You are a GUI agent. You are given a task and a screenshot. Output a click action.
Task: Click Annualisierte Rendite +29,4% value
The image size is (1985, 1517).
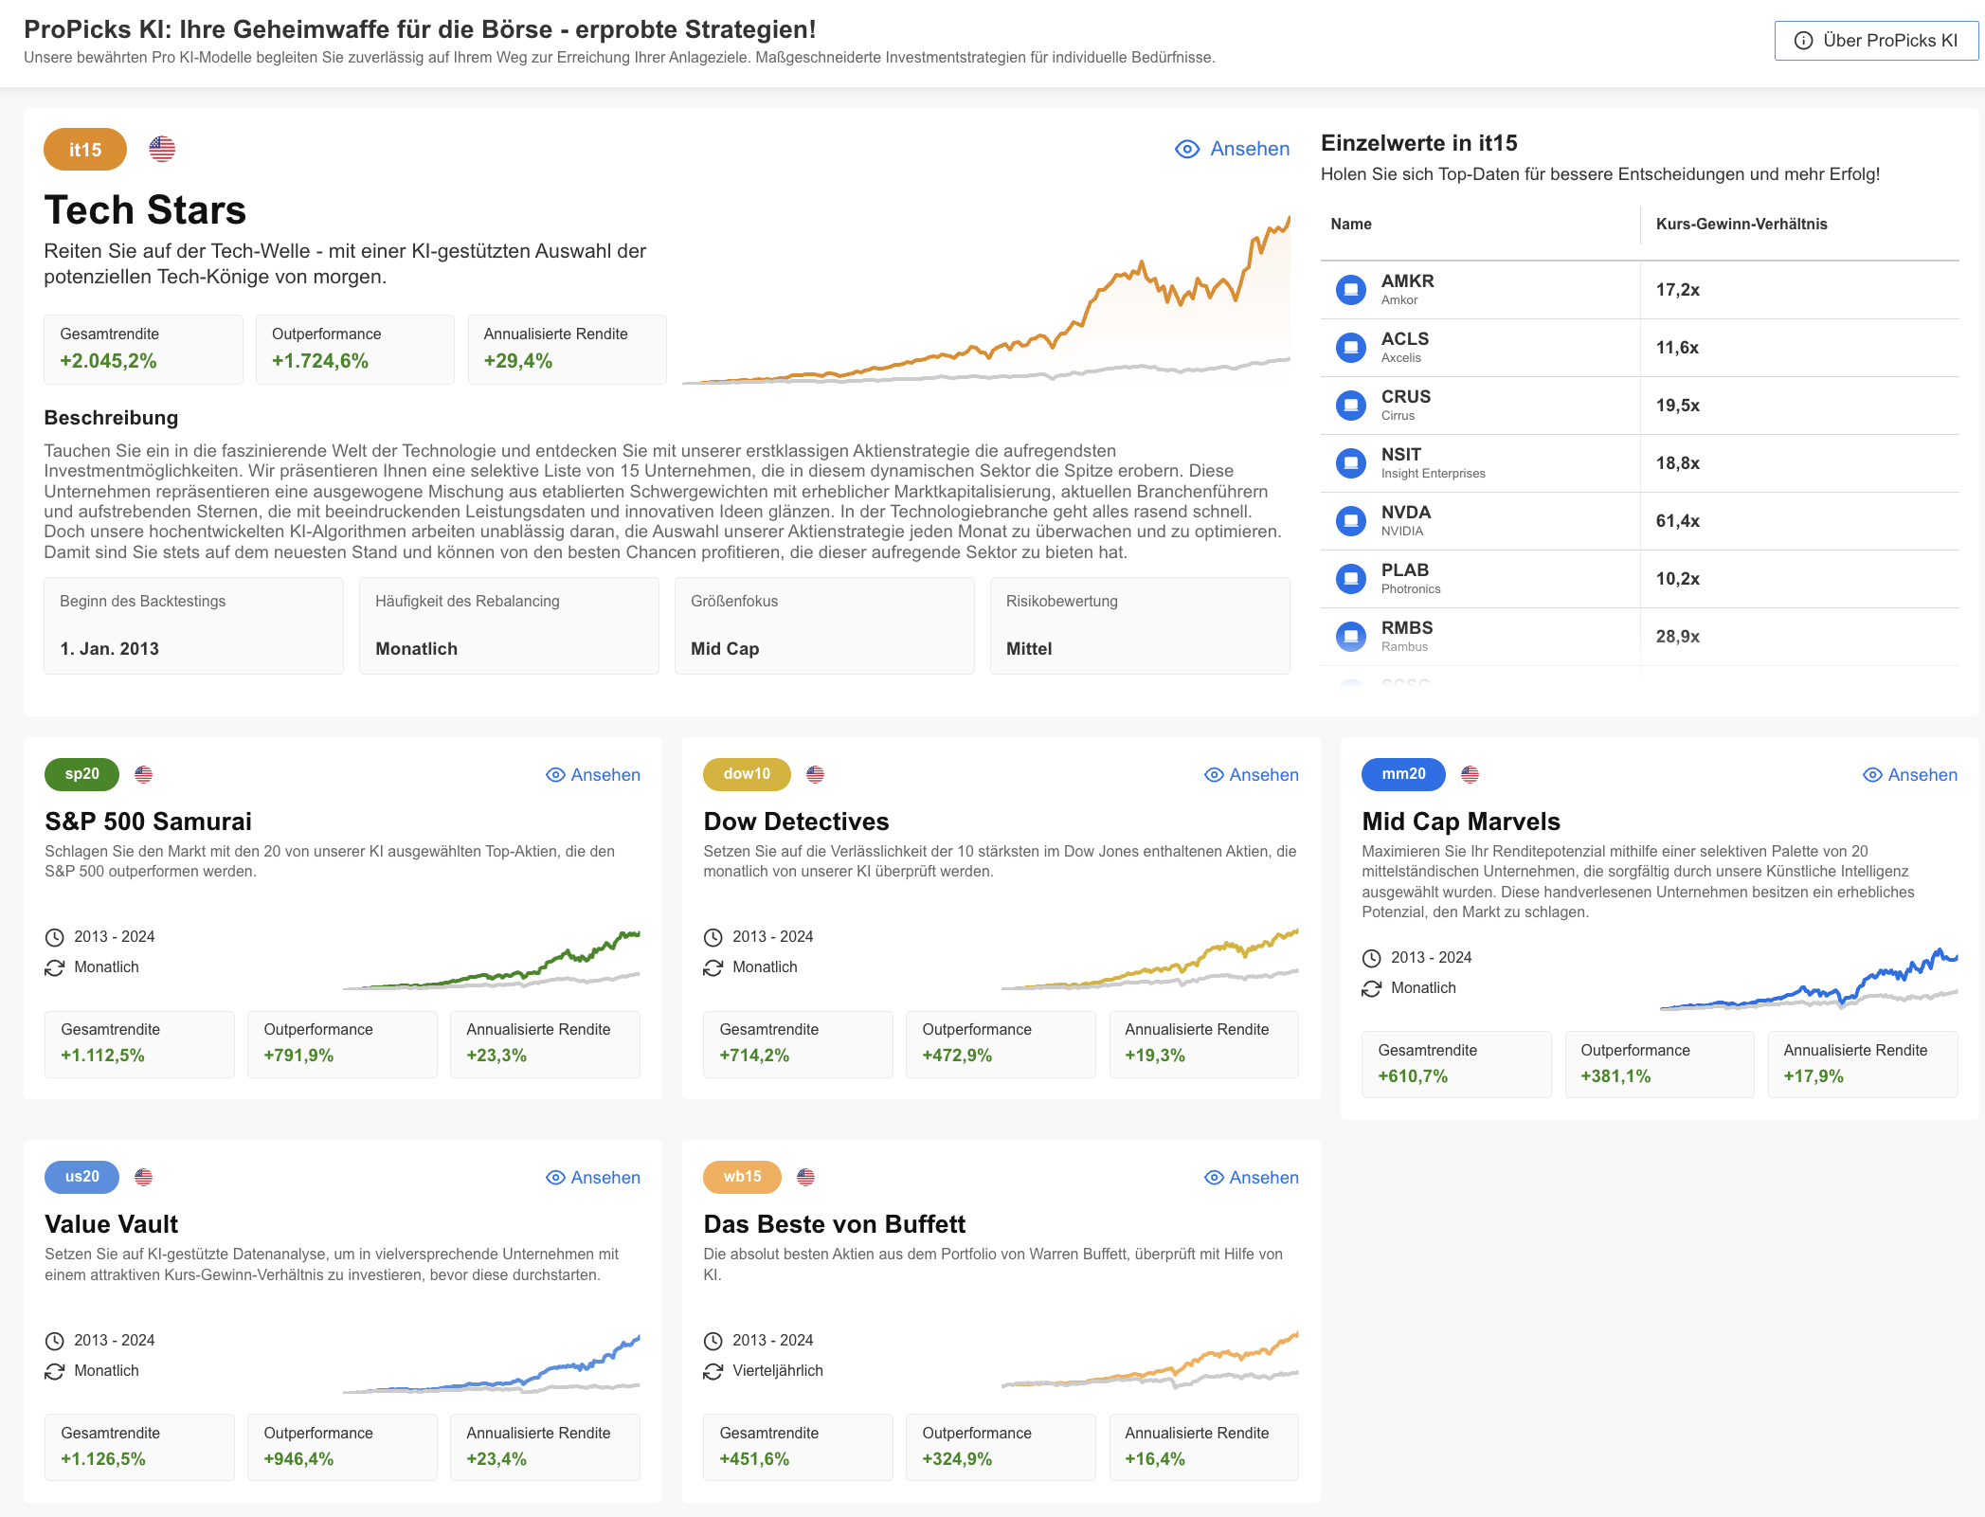517,361
